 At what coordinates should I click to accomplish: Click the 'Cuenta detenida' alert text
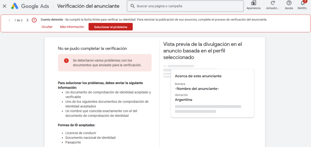52,20
